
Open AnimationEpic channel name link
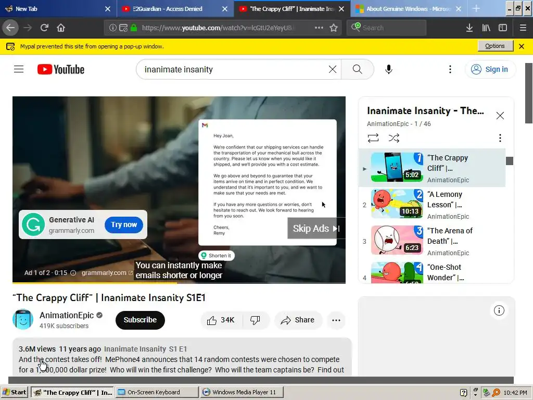67,315
